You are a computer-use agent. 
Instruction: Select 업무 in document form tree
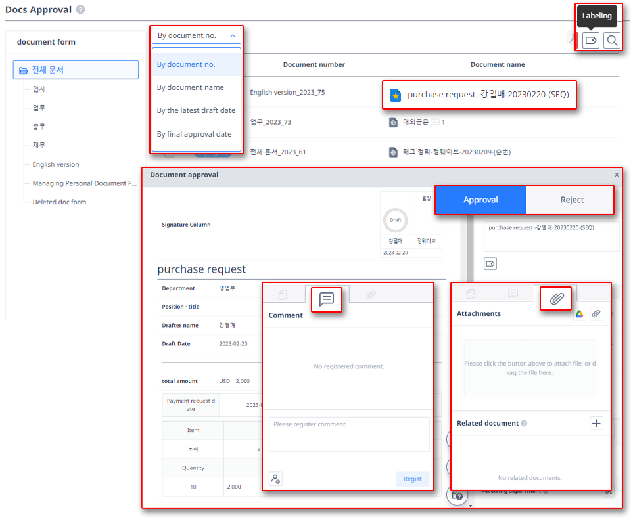click(x=39, y=108)
